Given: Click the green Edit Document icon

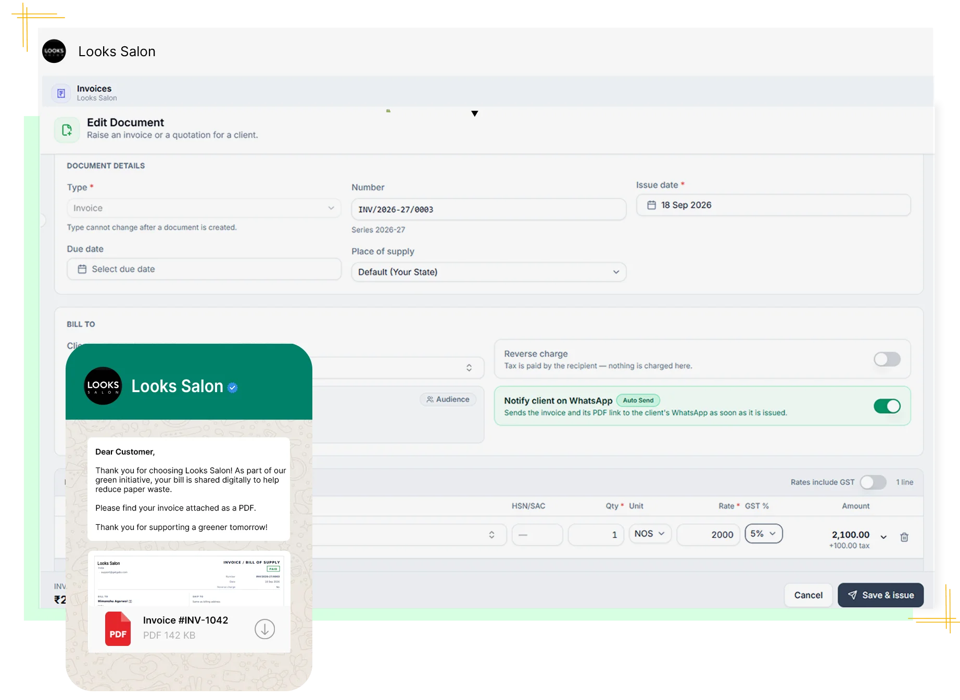Looking at the screenshot, I should coord(67,129).
